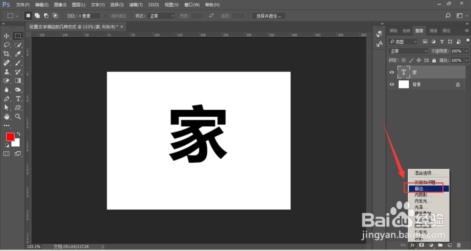Select the Lasso tool
471x251 pixels.
coord(6,45)
